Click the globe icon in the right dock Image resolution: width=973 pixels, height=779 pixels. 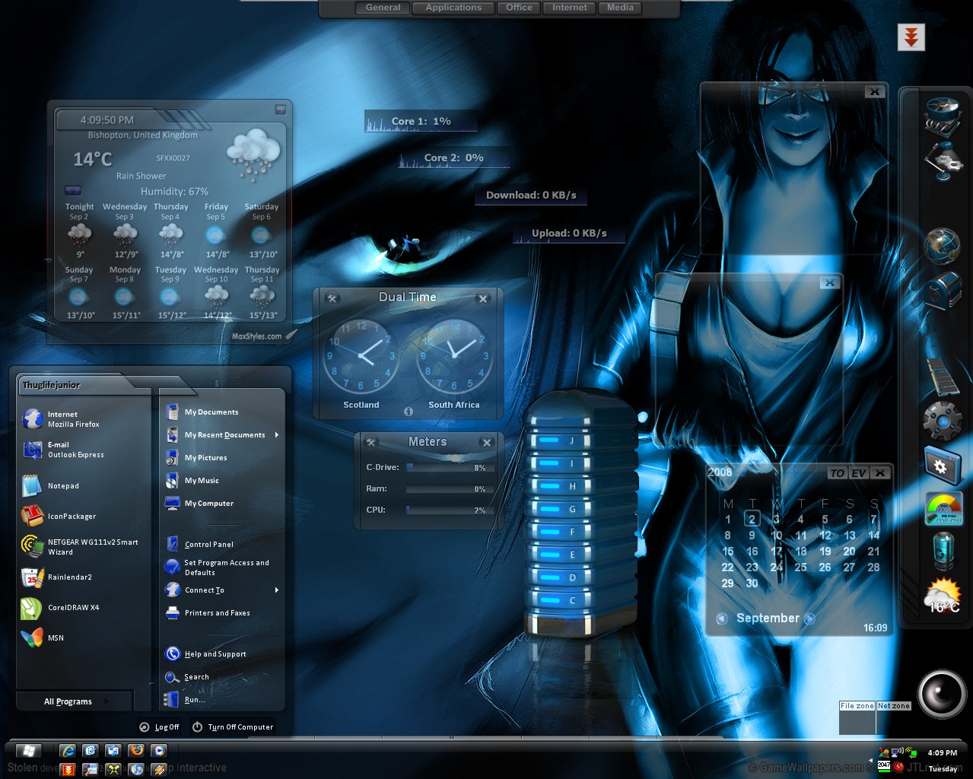click(x=942, y=245)
